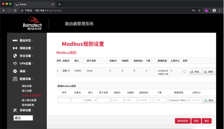The width and height of the screenshot is (224, 129).
Task: Click the 复位 reset button
Action: coord(207,121)
